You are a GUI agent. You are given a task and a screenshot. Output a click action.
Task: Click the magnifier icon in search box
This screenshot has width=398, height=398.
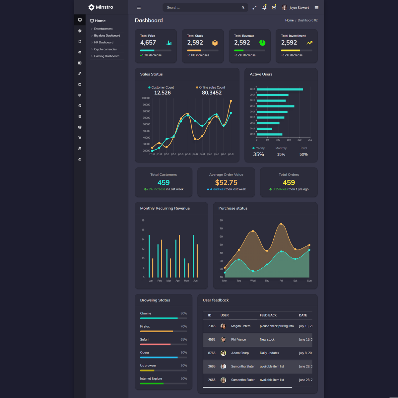(243, 8)
